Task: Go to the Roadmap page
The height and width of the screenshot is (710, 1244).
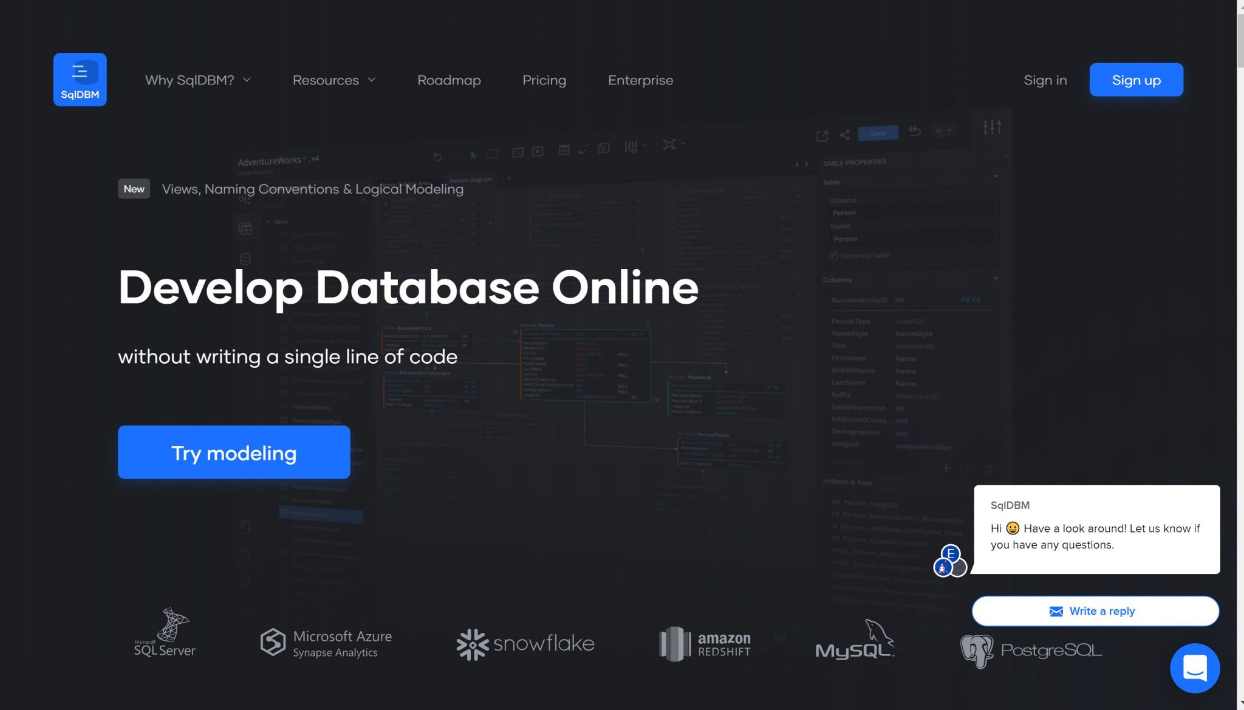Action: (449, 80)
